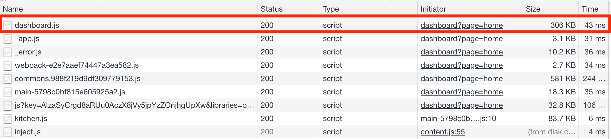Viewport: 611px width, 139px height.
Task: Sort by the Time column header
Action: point(594,9)
